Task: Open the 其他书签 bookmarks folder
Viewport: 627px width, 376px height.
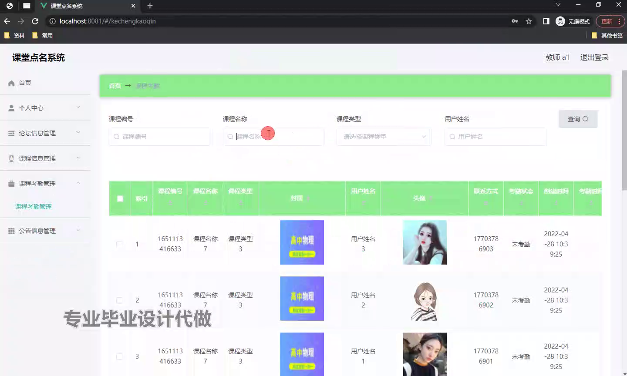Action: point(607,35)
